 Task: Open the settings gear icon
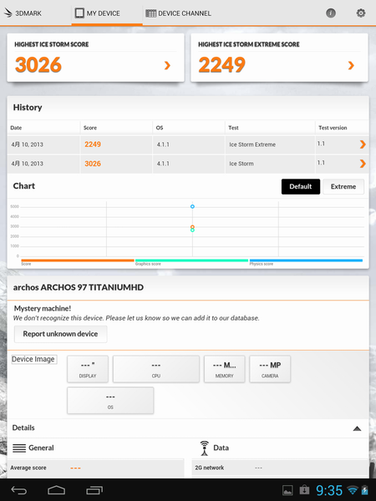tap(361, 13)
